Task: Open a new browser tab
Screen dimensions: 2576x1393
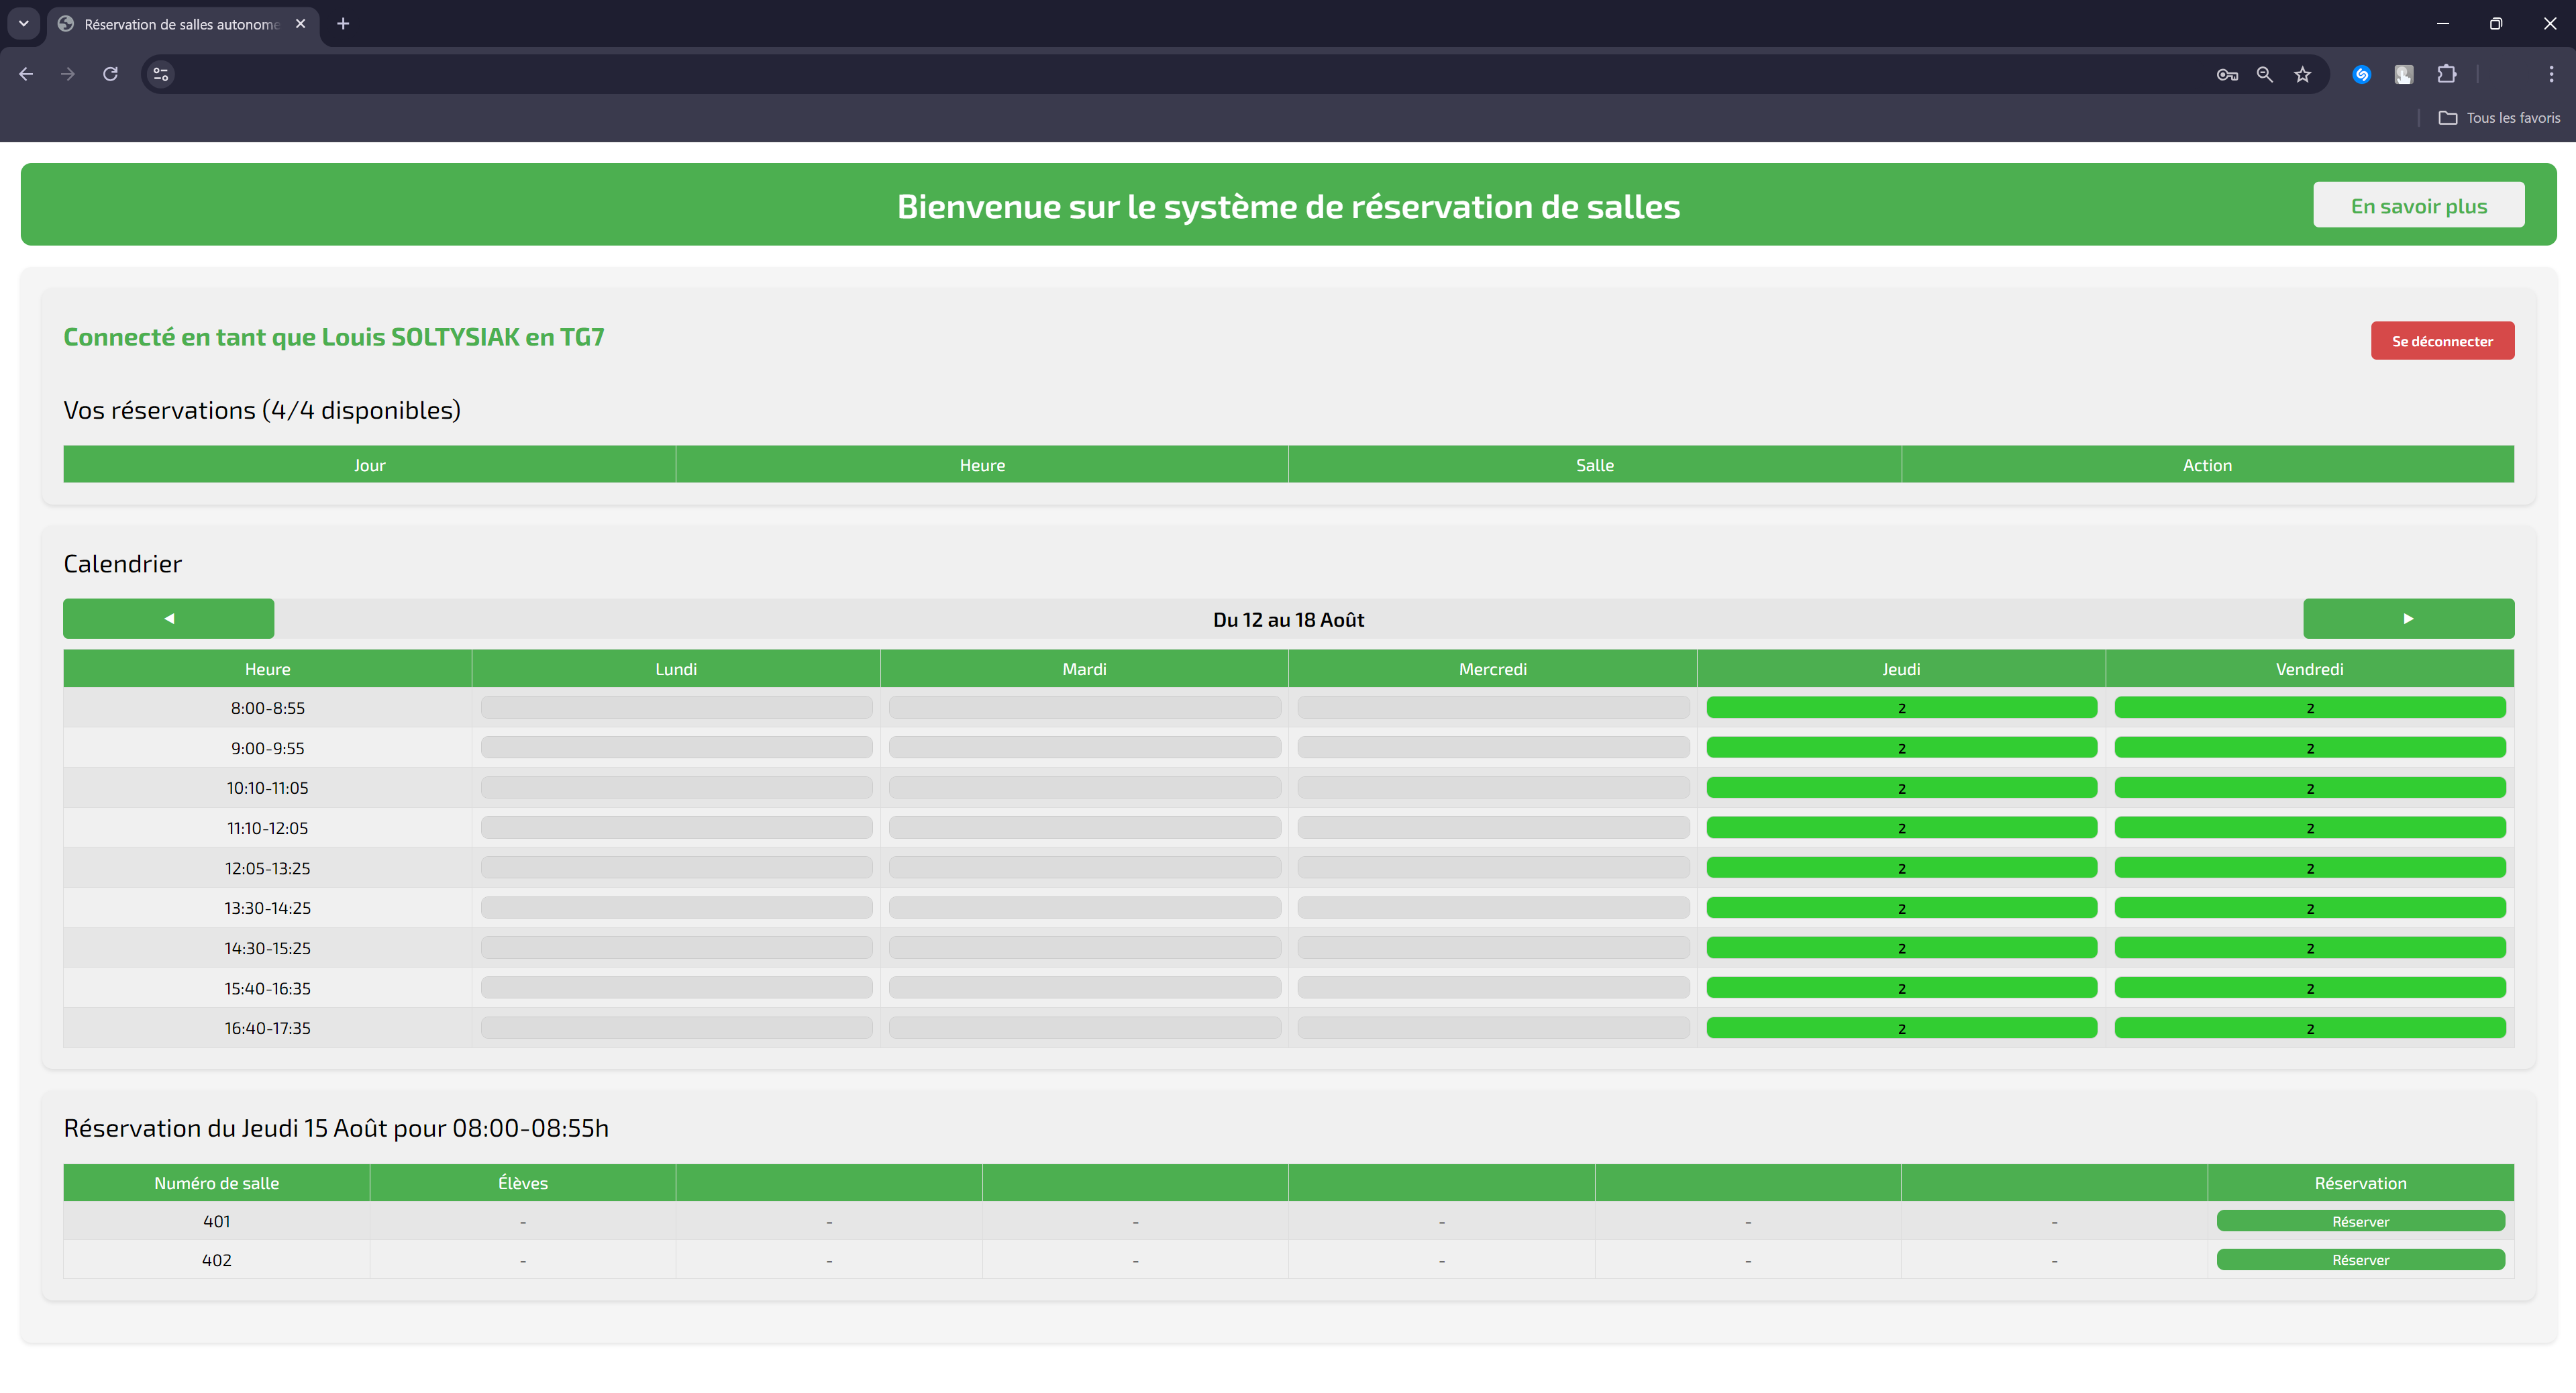Action: click(x=343, y=23)
